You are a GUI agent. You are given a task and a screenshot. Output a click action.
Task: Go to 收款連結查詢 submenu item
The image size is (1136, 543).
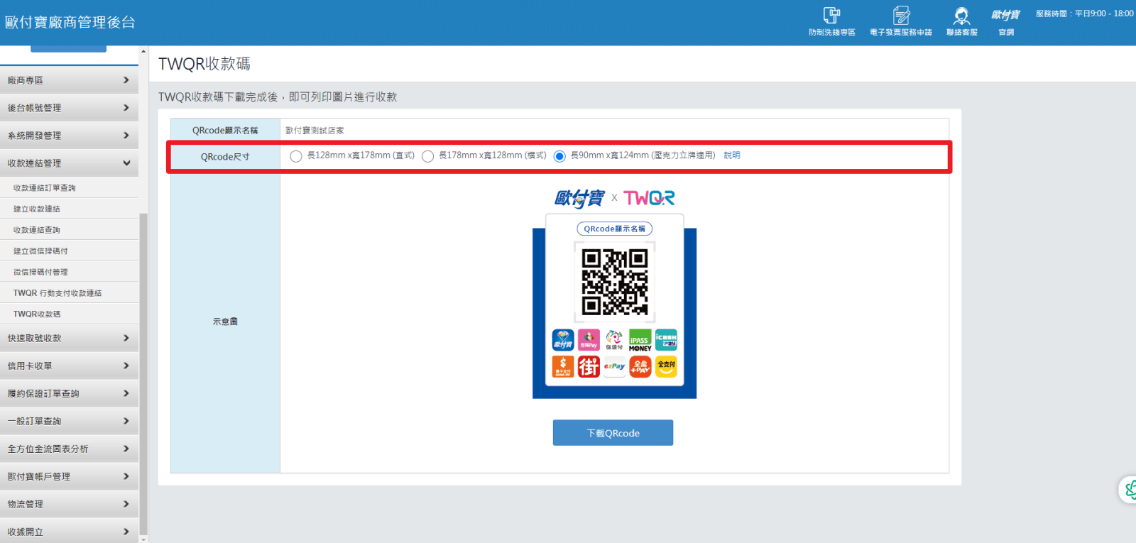pyautogui.click(x=69, y=230)
